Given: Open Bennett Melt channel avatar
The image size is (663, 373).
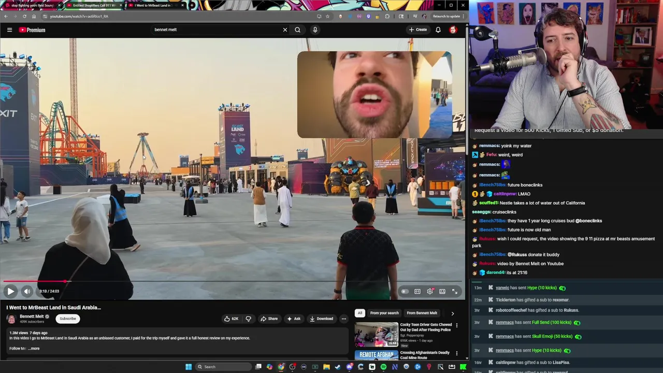Looking at the screenshot, I should click(11, 319).
